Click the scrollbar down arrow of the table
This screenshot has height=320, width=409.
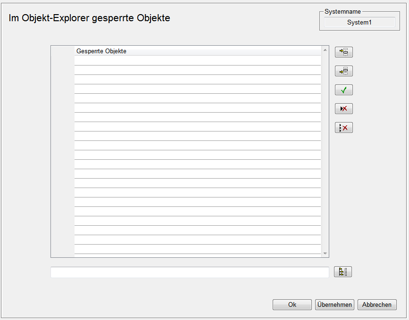(325, 253)
